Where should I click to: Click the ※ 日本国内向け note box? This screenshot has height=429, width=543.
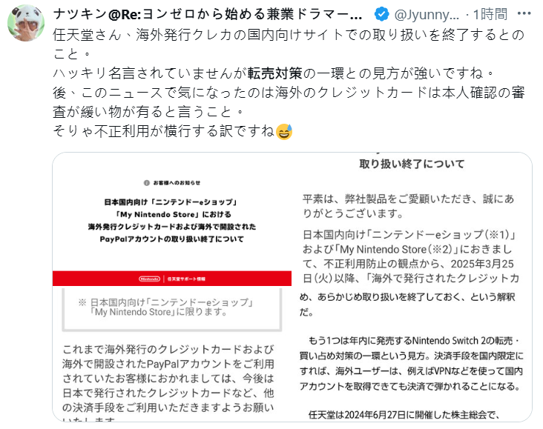[x=172, y=309]
